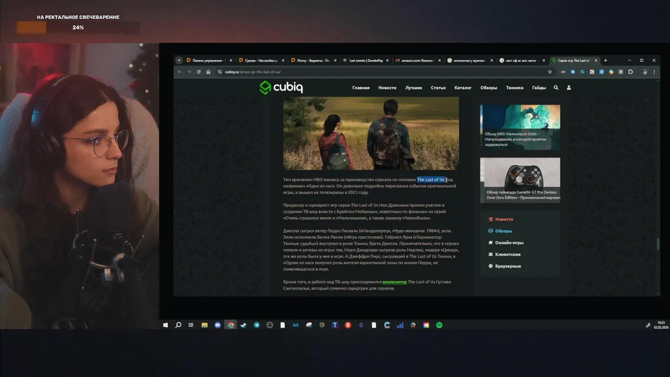Click the Last of Us series still image
The width and height of the screenshot is (670, 377).
pyautogui.click(x=371, y=133)
